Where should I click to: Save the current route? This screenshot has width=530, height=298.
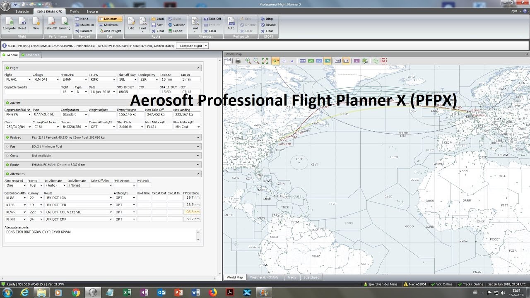click(x=157, y=25)
